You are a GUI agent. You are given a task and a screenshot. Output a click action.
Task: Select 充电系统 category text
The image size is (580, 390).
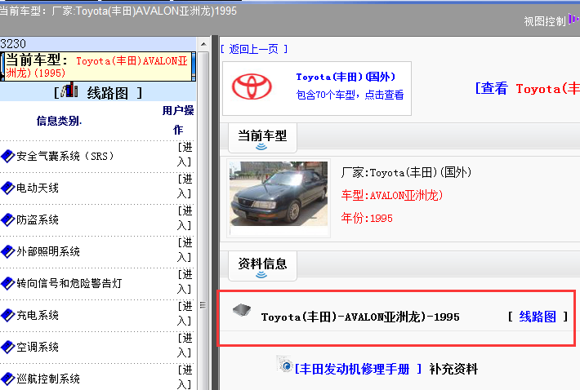[x=38, y=315]
